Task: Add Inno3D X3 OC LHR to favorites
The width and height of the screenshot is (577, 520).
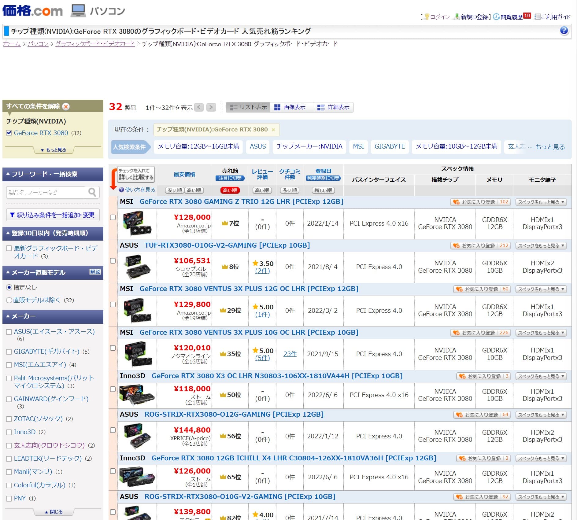Action: [x=483, y=376]
